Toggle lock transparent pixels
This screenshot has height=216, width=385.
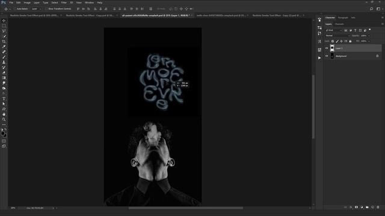point(333,41)
